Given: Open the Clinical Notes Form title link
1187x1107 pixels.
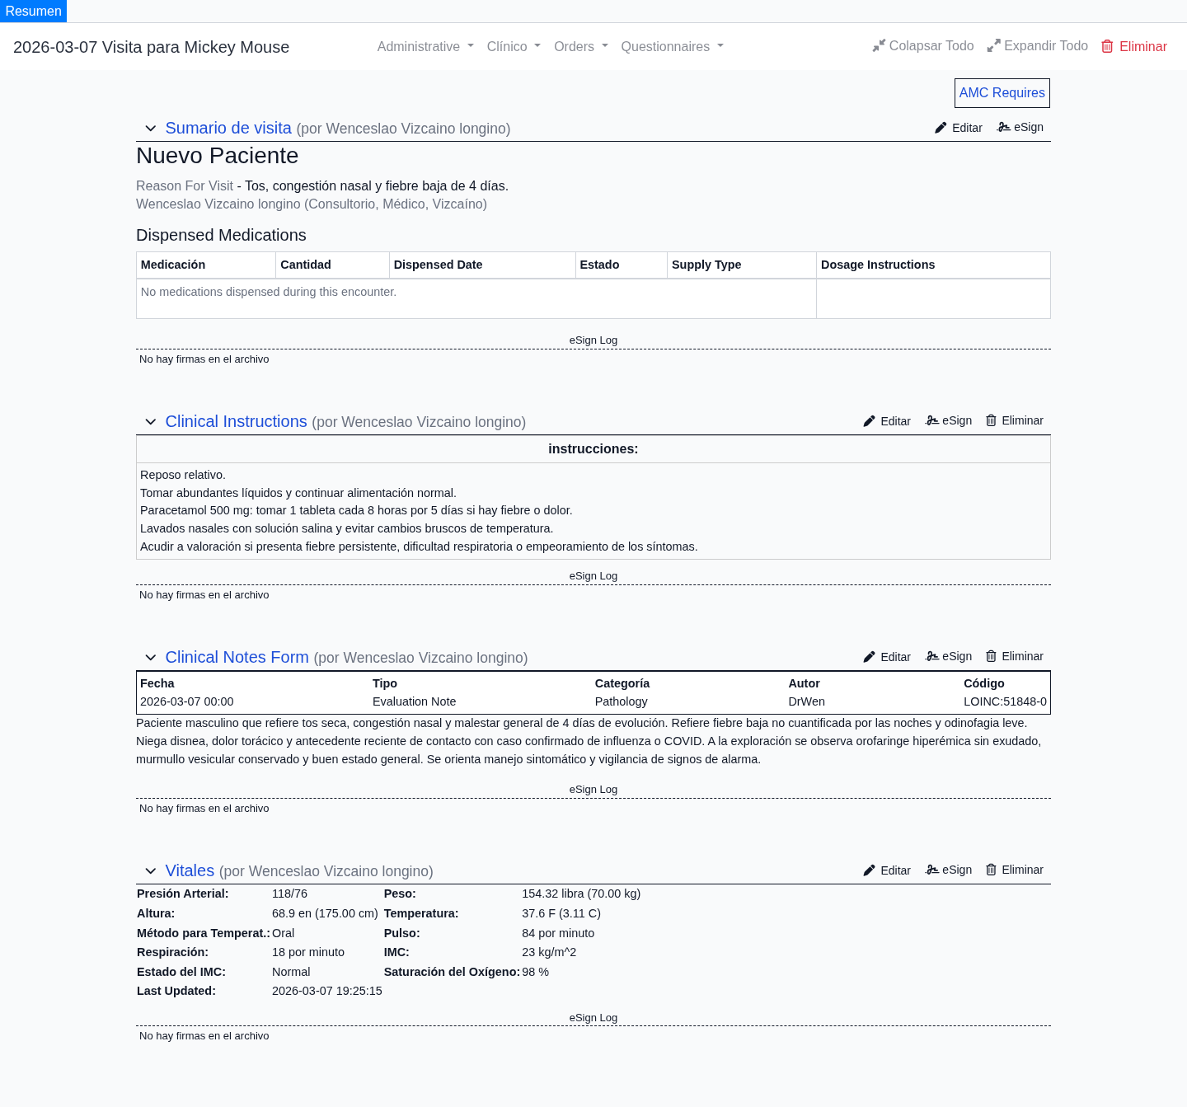Looking at the screenshot, I should [x=237, y=657].
